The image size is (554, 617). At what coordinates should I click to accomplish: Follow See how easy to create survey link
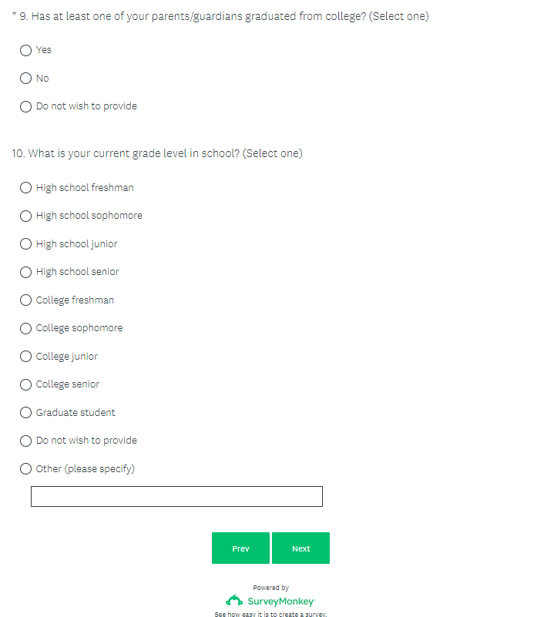(270, 614)
